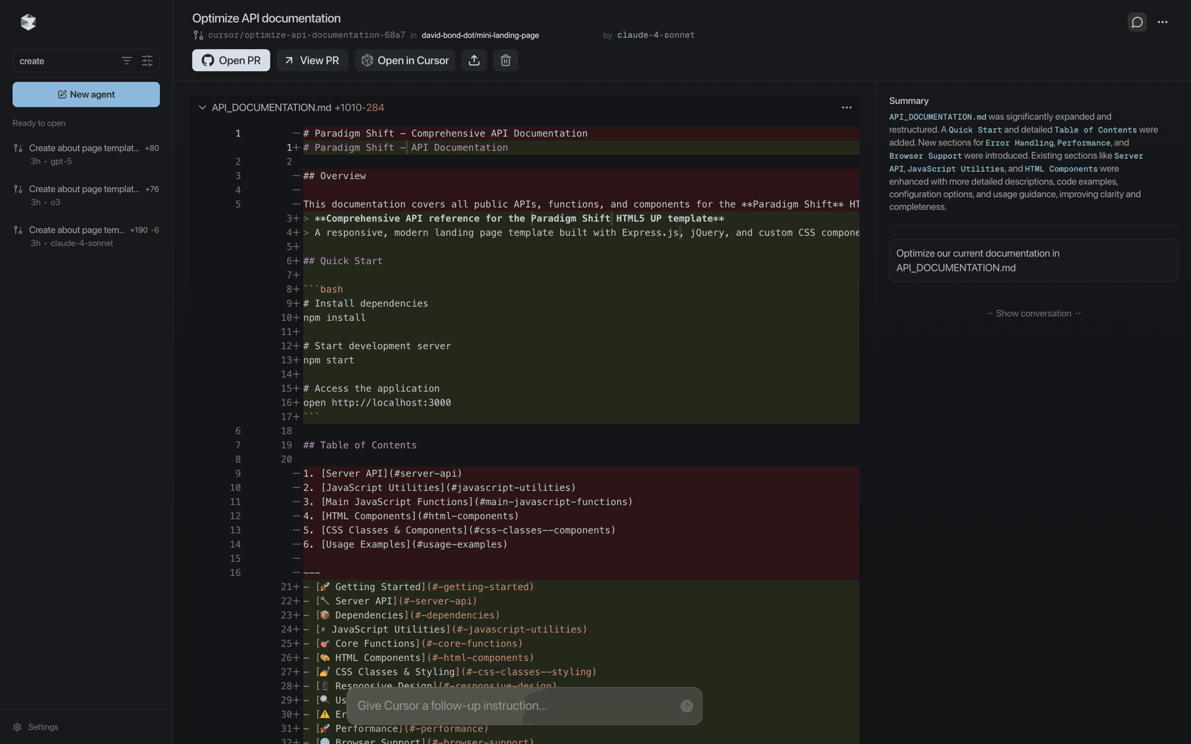Click the branch icon on the claude-4-sonnet agent row
Viewport: 1191px width, 744px height.
(x=18, y=230)
